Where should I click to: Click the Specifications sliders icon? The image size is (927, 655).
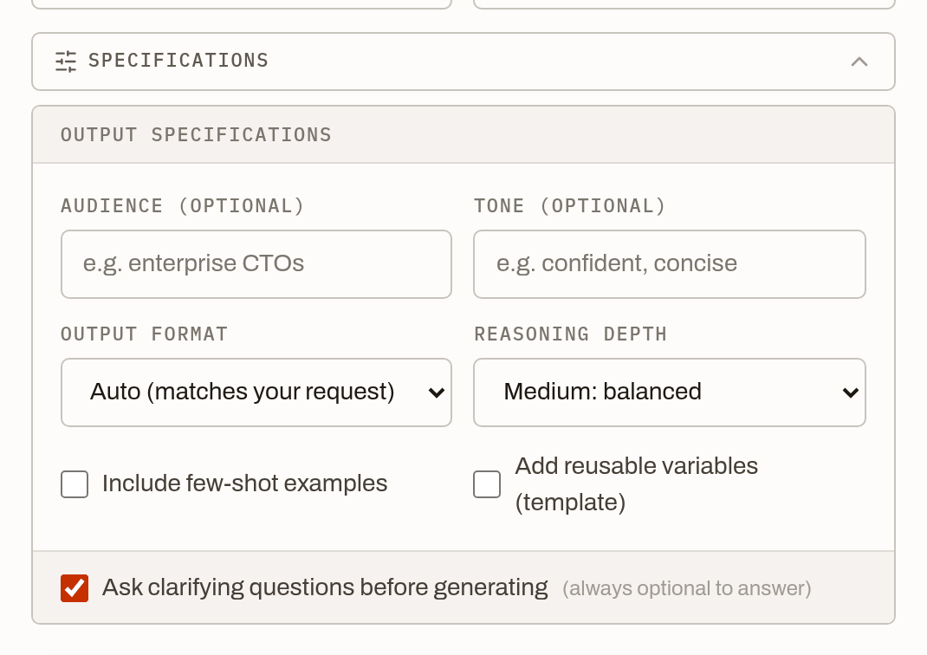(x=66, y=62)
